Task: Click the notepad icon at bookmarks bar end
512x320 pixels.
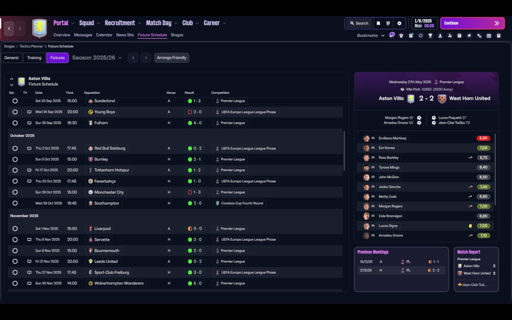Action: point(498,36)
